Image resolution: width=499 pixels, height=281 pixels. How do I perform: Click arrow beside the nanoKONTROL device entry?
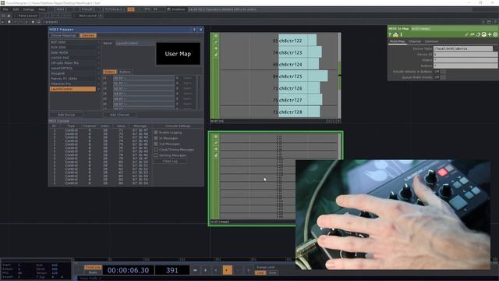pyautogui.click(x=98, y=68)
